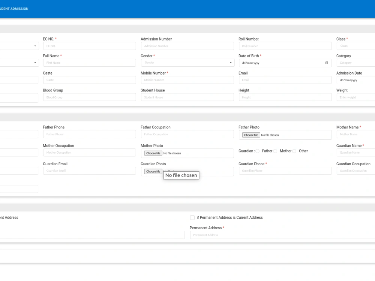Focus the Caste input field
The width and height of the screenshot is (375, 281).
click(x=90, y=80)
